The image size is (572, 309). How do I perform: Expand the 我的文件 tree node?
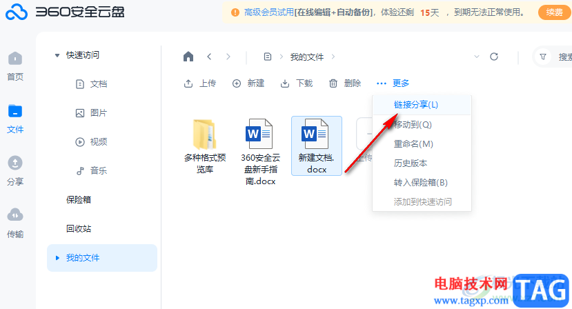pyautogui.click(x=57, y=258)
